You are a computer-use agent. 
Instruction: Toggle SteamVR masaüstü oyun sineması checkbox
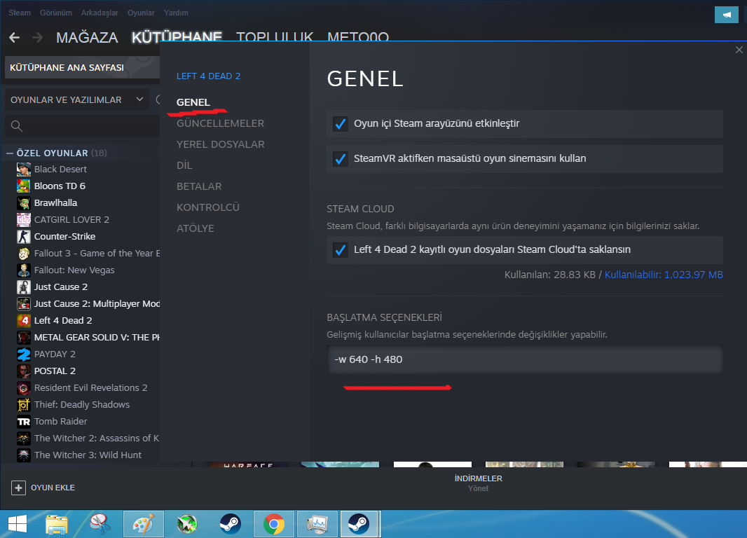(x=340, y=158)
